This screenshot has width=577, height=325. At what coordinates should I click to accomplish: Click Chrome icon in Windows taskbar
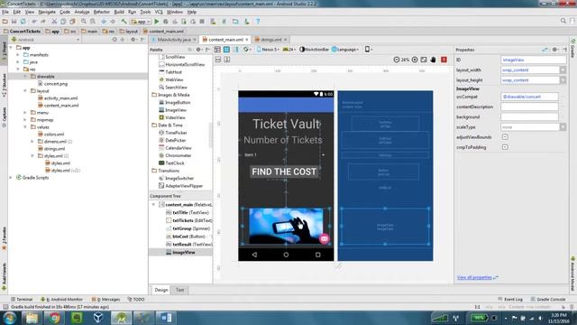coord(55,318)
